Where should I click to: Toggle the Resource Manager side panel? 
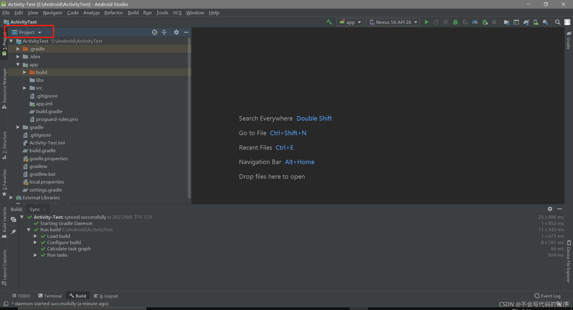4,88
